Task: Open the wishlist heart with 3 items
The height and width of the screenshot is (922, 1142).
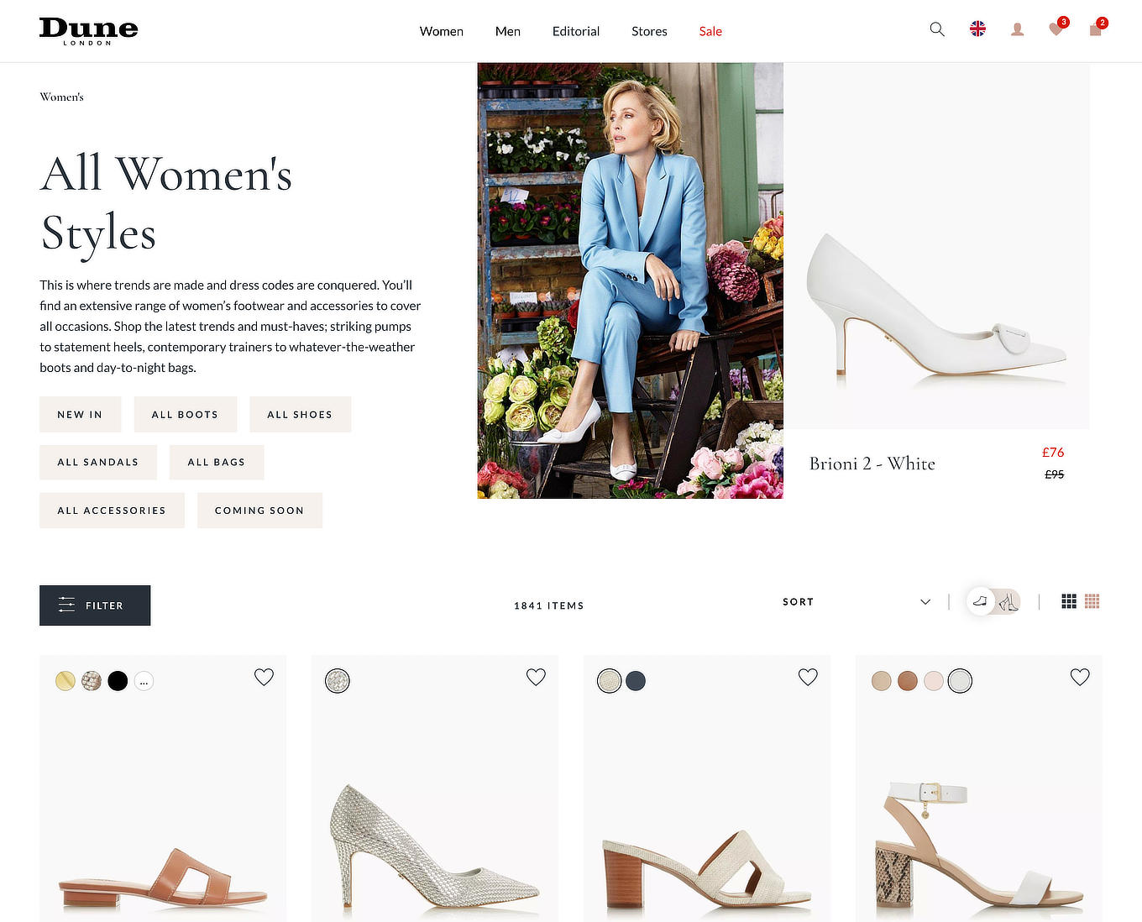Action: click(1056, 29)
